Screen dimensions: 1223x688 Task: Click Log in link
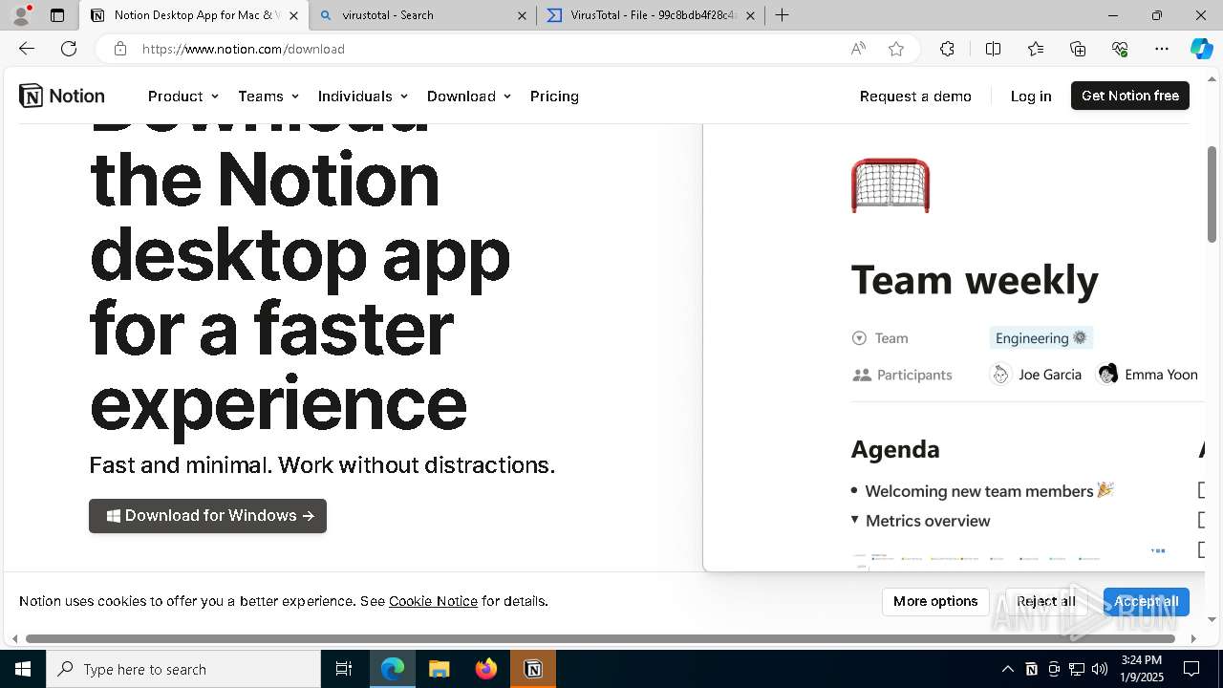coord(1031,96)
